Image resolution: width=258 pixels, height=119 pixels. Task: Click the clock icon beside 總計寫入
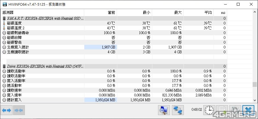[x=4, y=100]
